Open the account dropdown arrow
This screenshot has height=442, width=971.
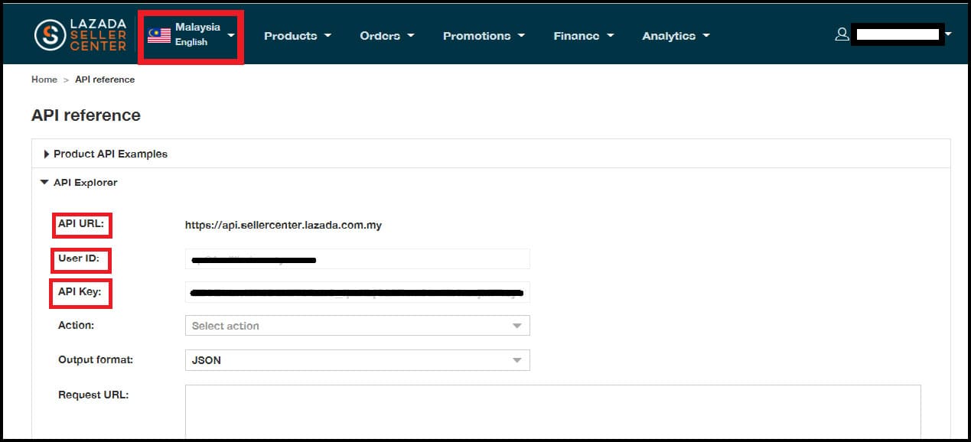[x=949, y=34]
